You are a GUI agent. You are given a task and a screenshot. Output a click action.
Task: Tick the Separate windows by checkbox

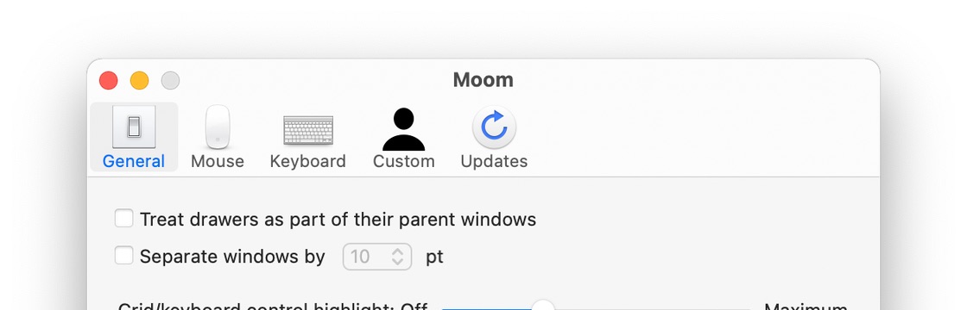(x=124, y=256)
